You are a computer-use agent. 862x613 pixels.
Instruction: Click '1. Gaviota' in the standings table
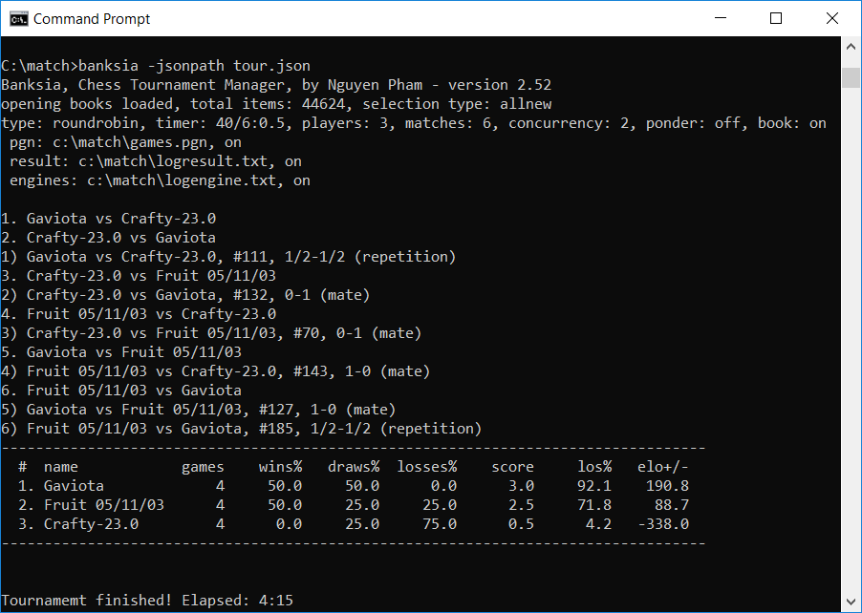61,486
